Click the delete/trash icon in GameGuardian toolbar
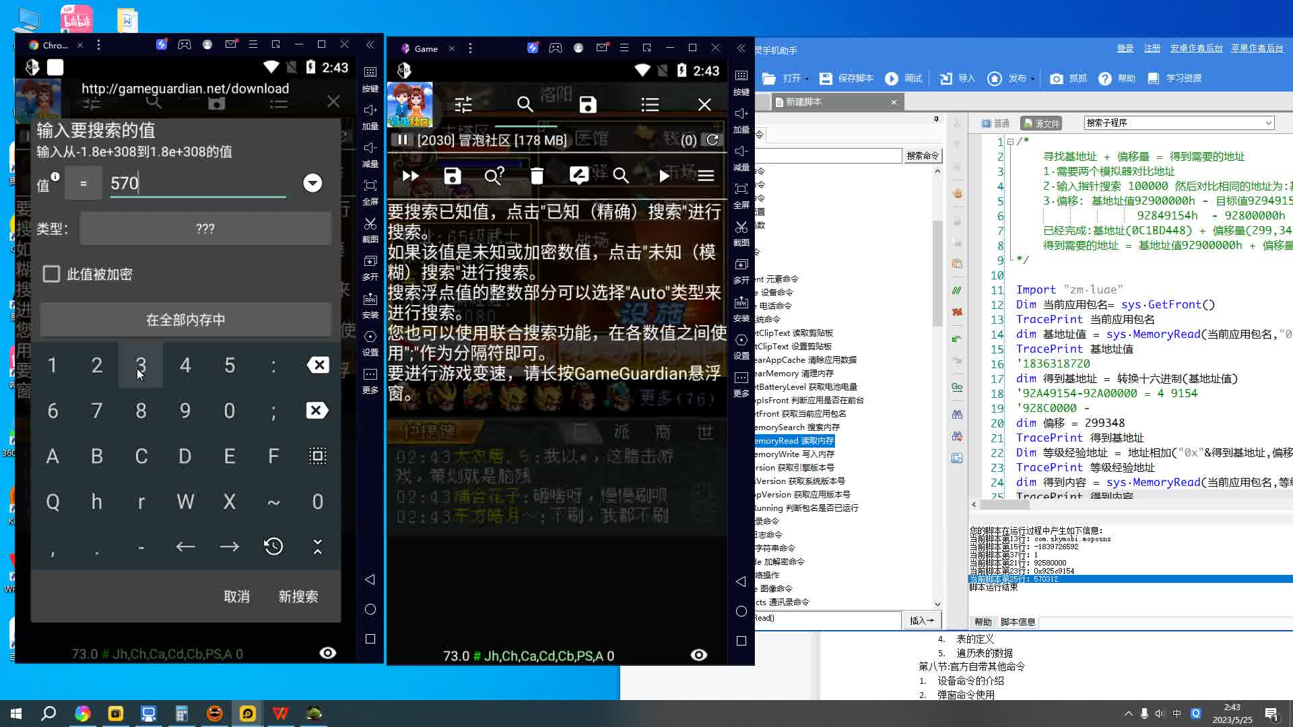The width and height of the screenshot is (1293, 727). click(x=537, y=176)
